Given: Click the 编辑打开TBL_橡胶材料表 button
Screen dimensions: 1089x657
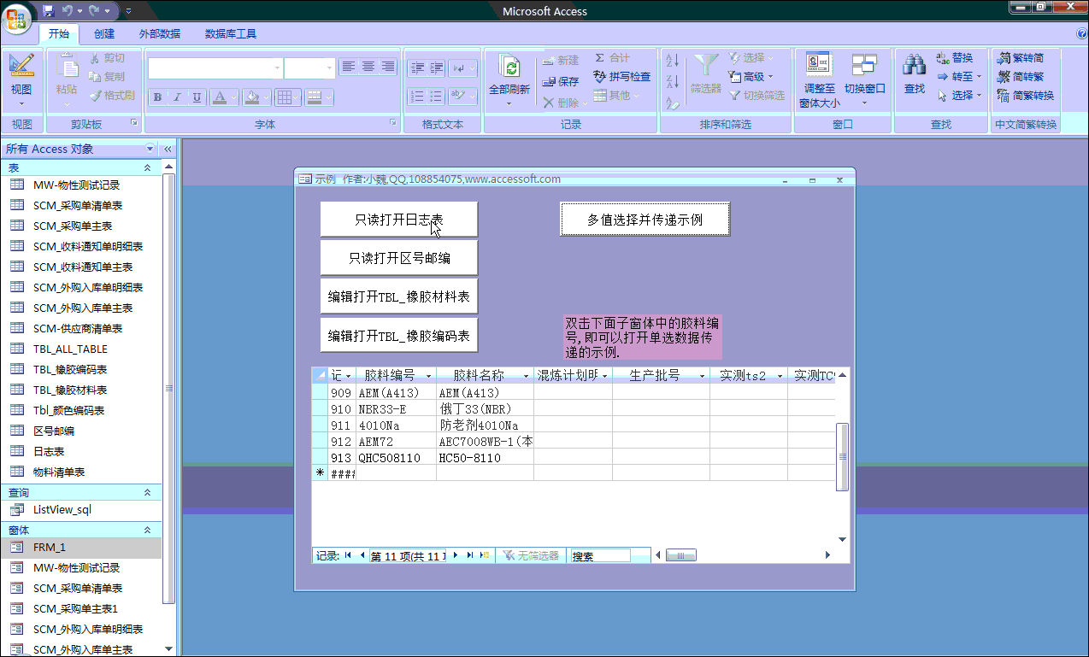Looking at the screenshot, I should tap(399, 296).
